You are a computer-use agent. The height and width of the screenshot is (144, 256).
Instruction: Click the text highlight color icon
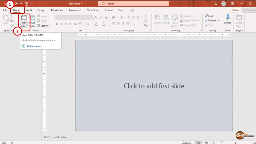click(x=96, y=24)
